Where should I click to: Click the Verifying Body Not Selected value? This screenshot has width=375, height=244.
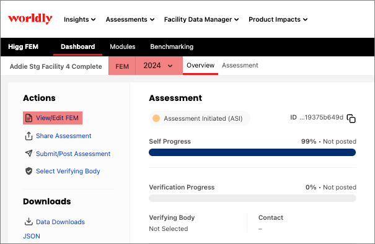[169, 229]
